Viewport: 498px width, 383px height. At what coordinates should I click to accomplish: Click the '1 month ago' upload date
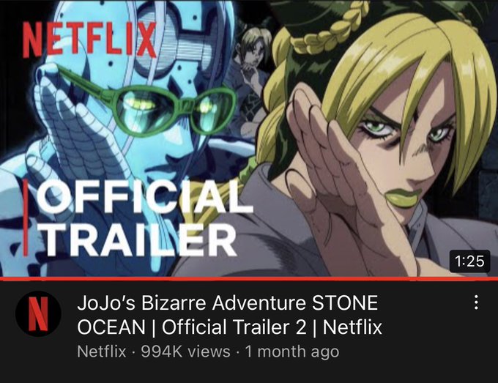pyautogui.click(x=292, y=352)
